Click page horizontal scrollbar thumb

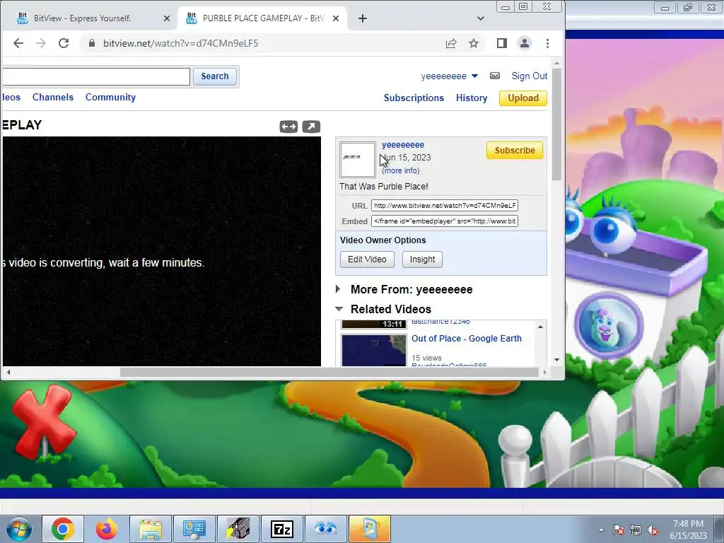329,372
